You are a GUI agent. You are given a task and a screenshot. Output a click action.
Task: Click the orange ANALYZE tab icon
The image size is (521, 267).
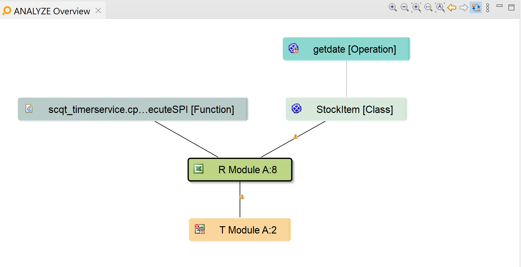[x=7, y=11]
